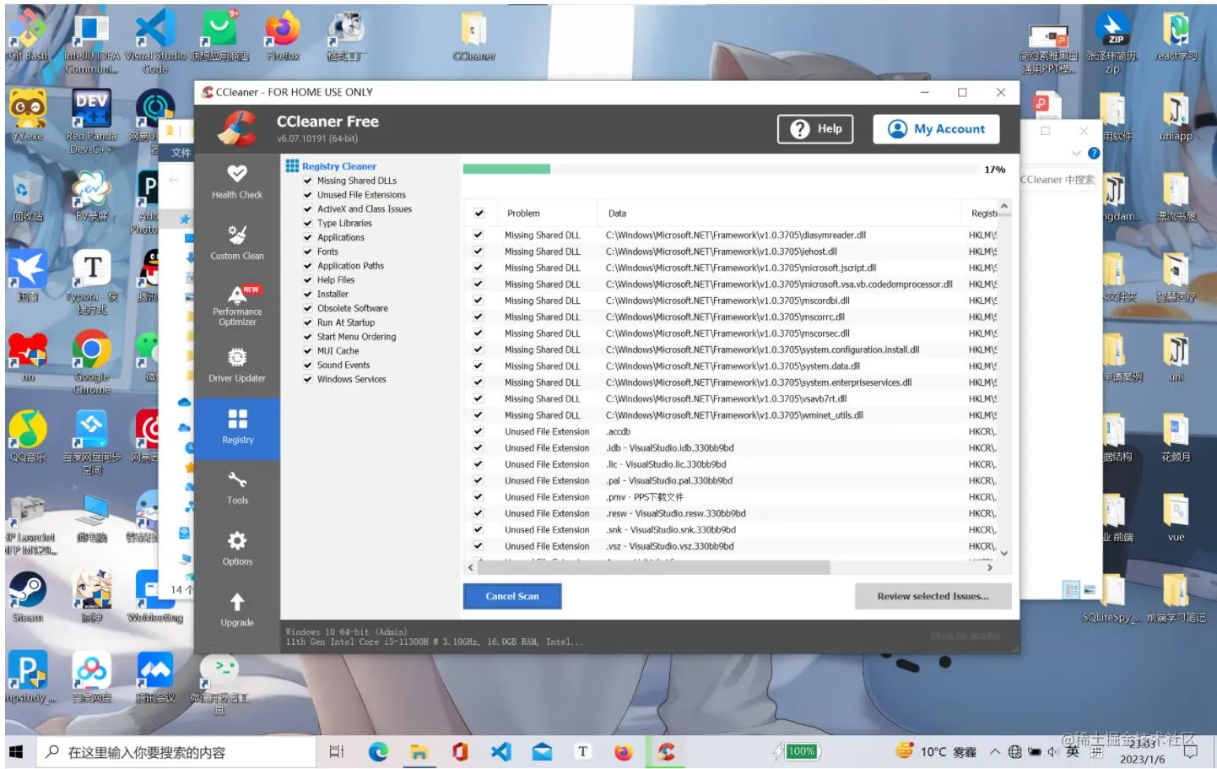This screenshot has width=1217, height=769.
Task: Click the CCleaner icon in the taskbar
Action: coord(666,751)
